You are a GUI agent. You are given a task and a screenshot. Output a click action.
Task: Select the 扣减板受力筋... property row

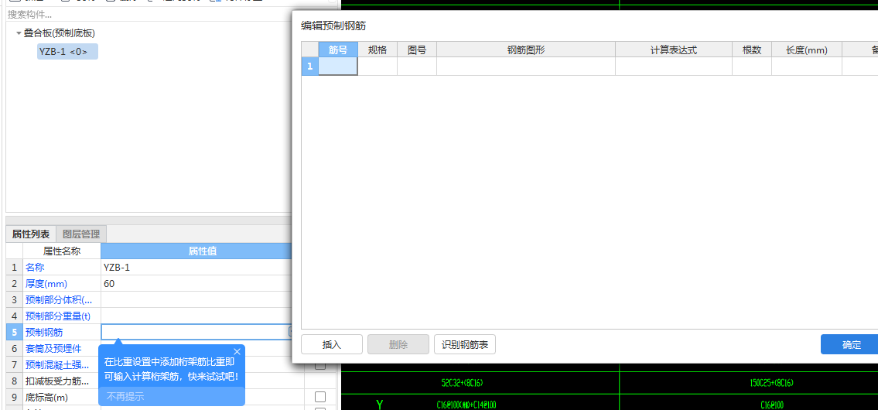[x=62, y=381]
